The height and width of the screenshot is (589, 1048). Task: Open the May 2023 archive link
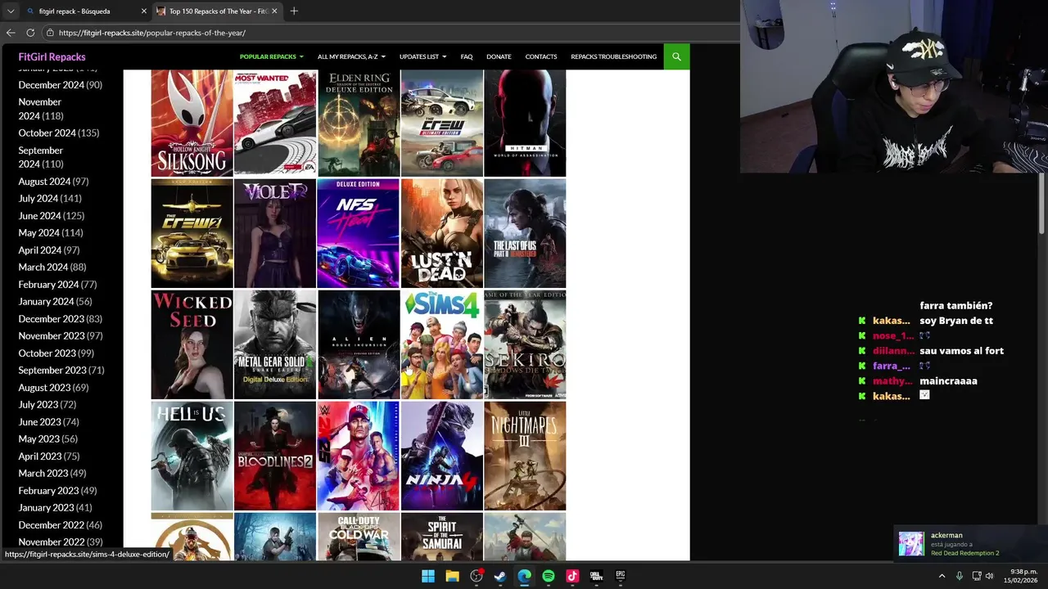(x=39, y=438)
